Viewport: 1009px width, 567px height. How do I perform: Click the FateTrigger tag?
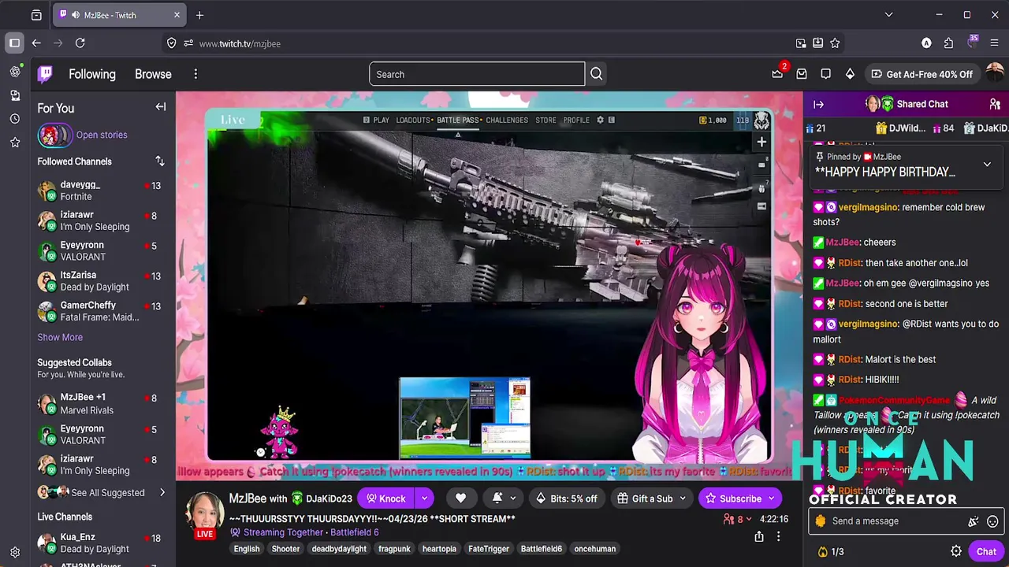(x=489, y=549)
